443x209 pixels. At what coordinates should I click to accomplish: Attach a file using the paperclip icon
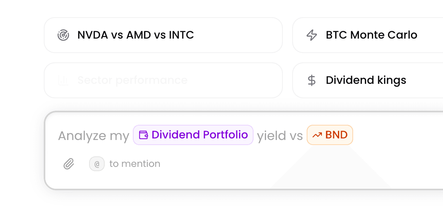click(69, 164)
